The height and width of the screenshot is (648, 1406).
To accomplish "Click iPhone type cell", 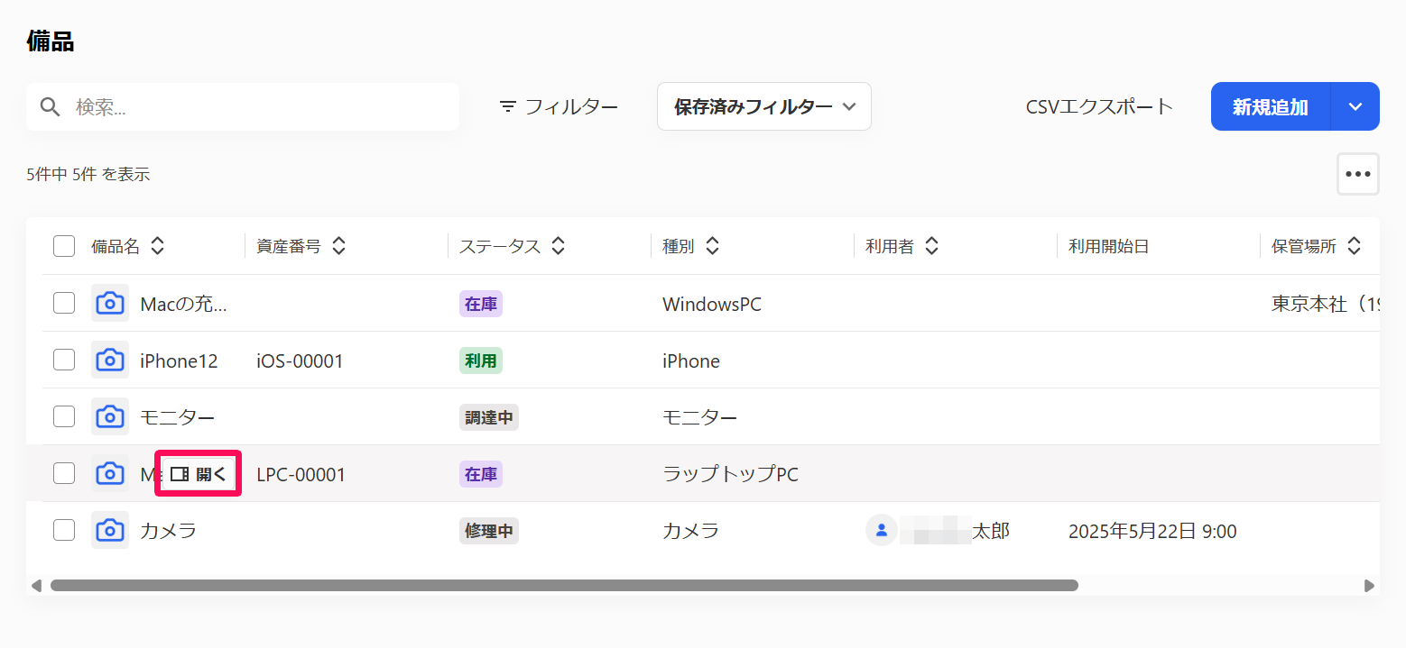I will click(691, 361).
